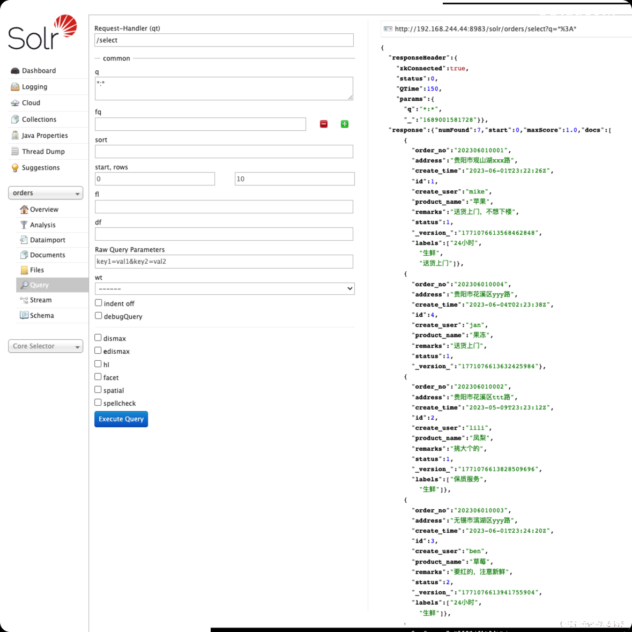Screen dimensions: 632x632
Task: Click the Suggestions lightbulb icon
Action: [x=15, y=168]
